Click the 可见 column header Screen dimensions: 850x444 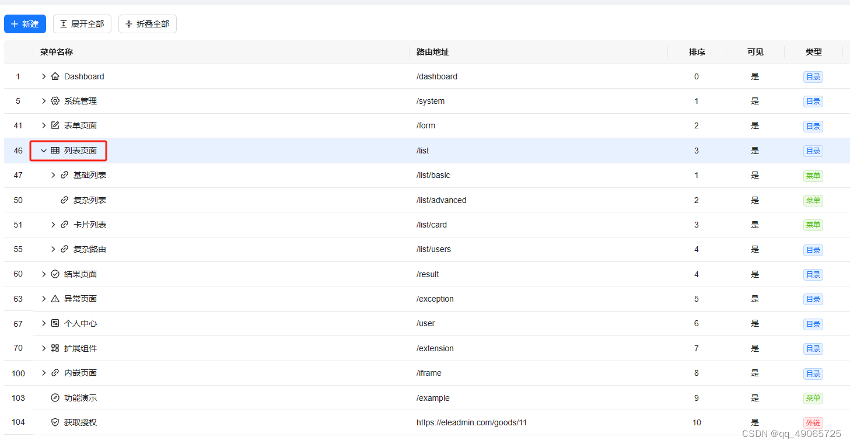pos(755,52)
